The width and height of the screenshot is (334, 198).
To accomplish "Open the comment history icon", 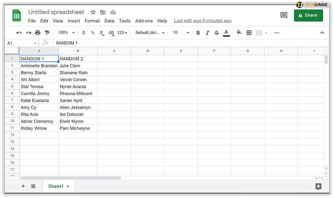I will coord(284,15).
